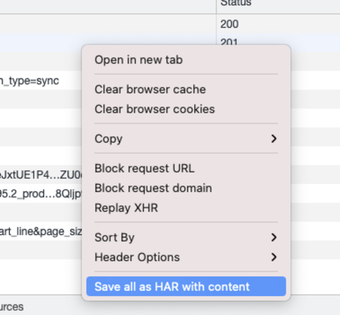Expand the Copy submenu

186,139
